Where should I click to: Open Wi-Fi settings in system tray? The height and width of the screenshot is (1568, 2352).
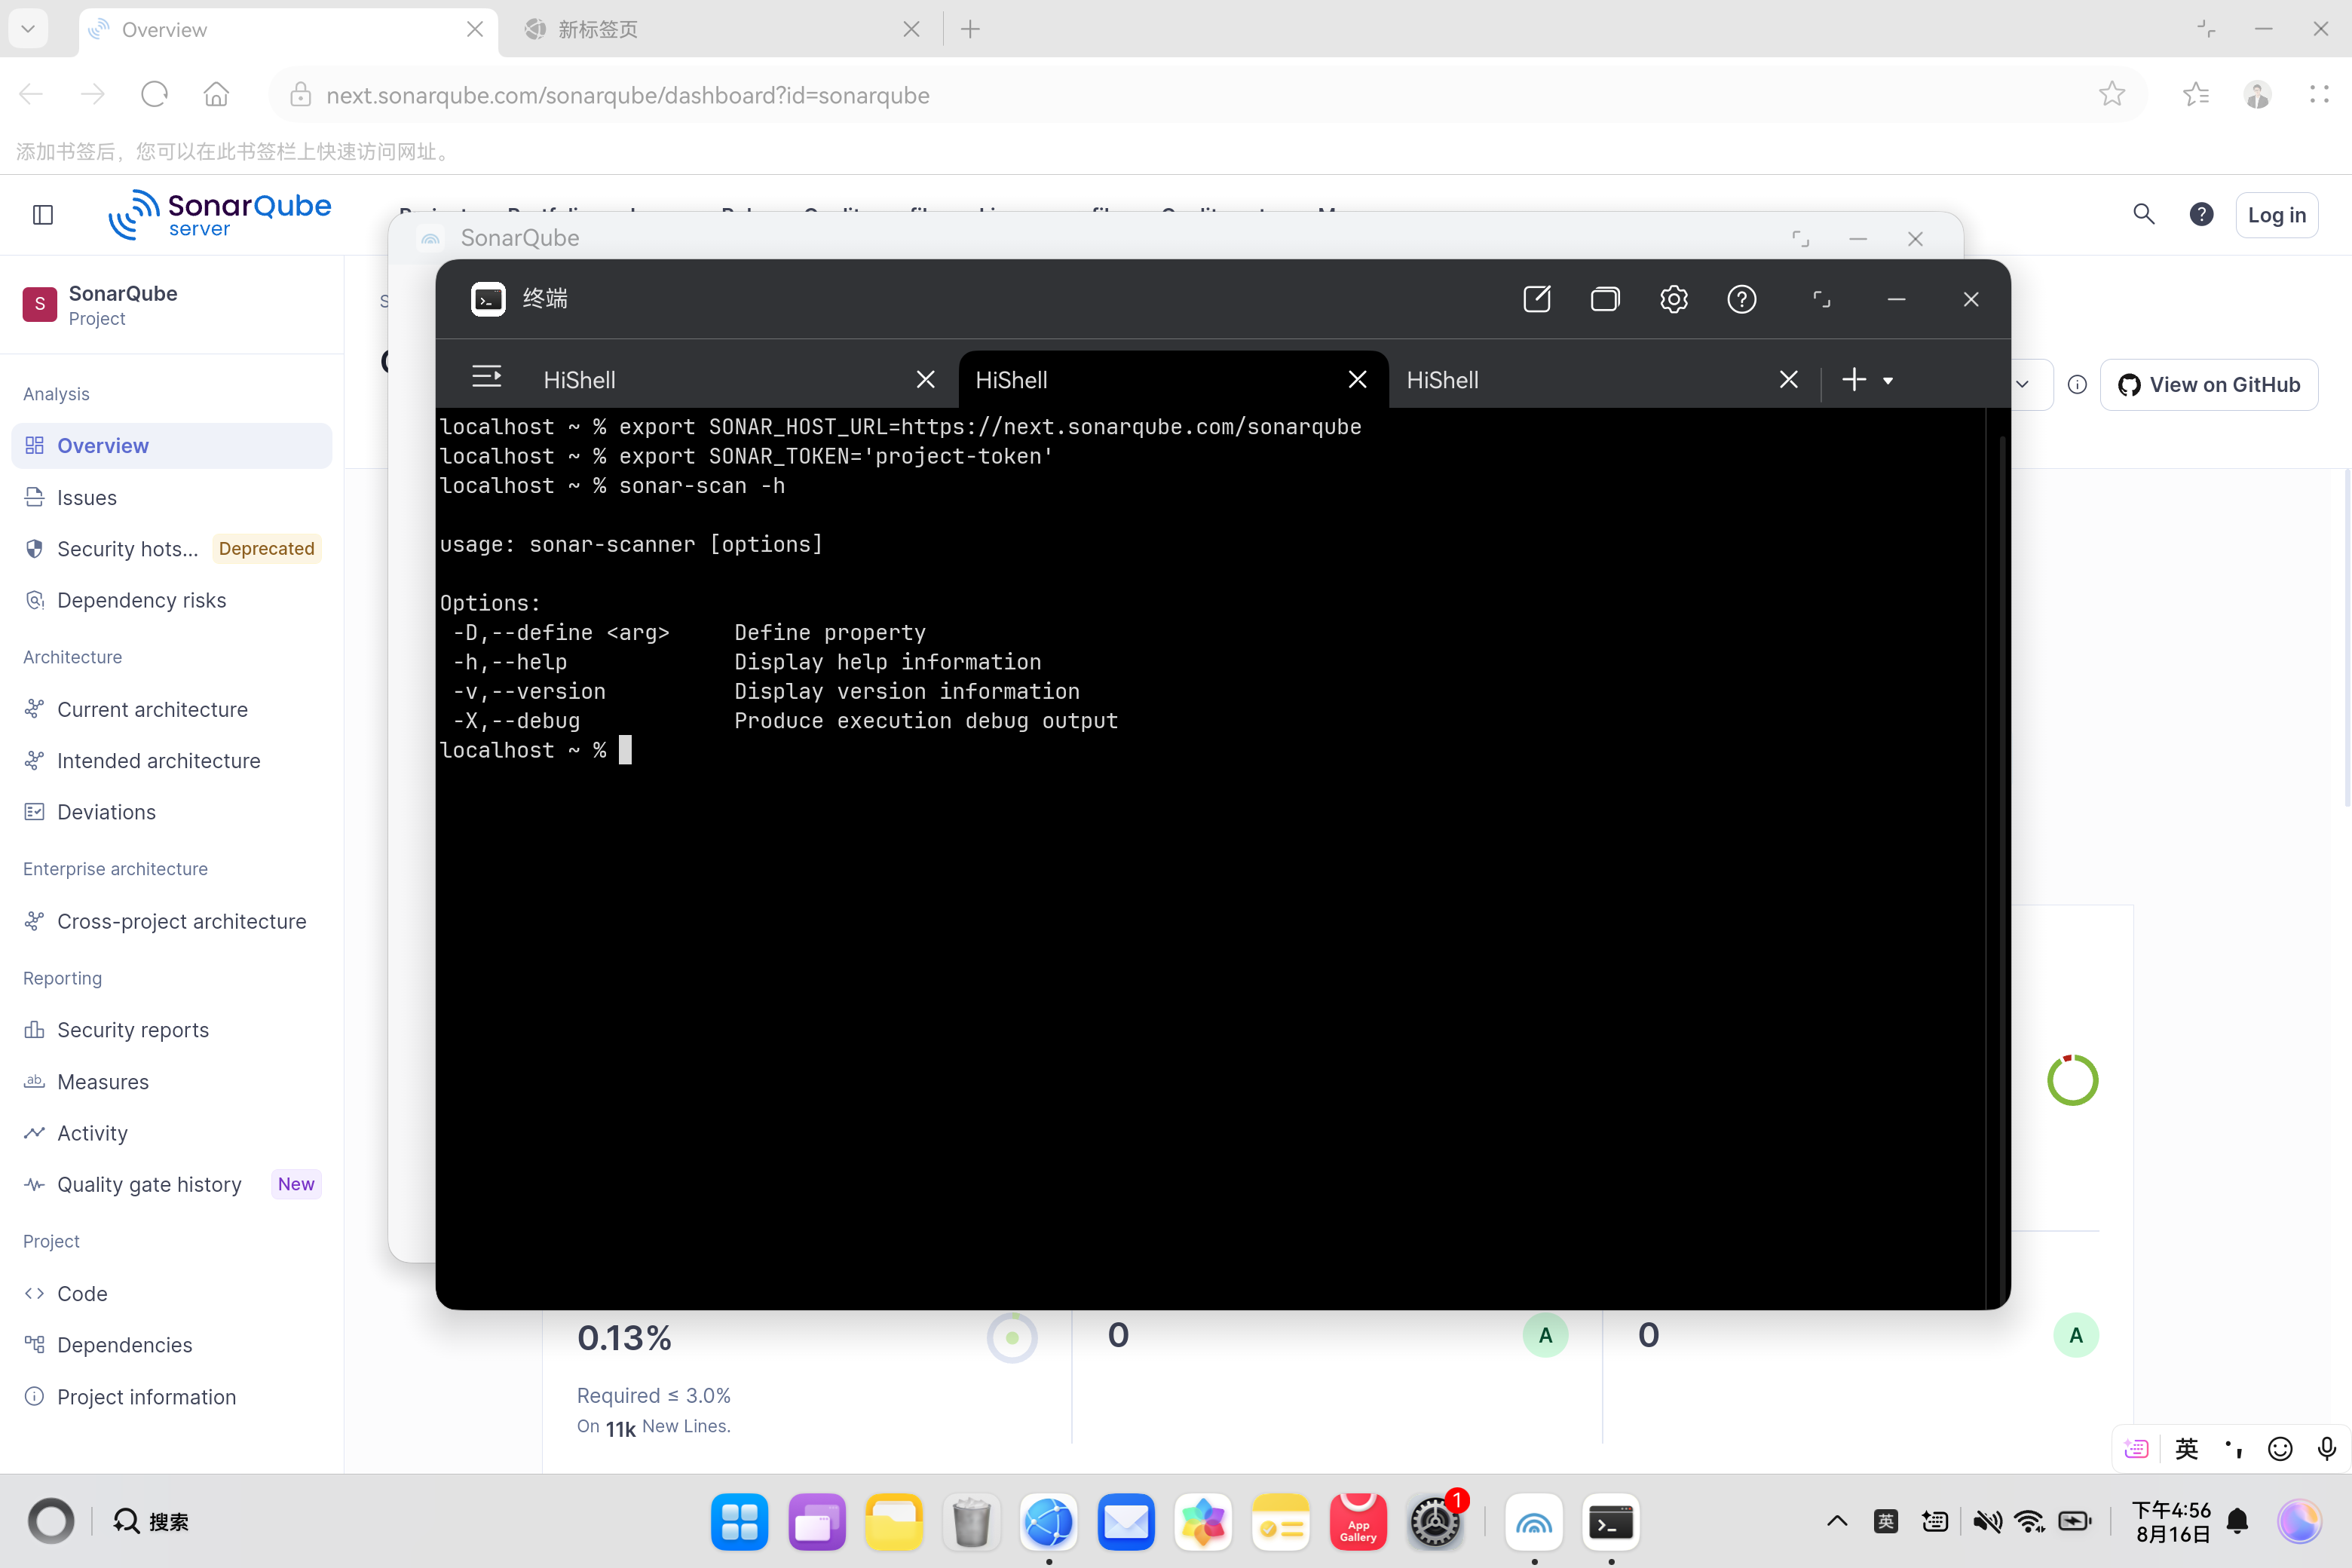click(2030, 1522)
